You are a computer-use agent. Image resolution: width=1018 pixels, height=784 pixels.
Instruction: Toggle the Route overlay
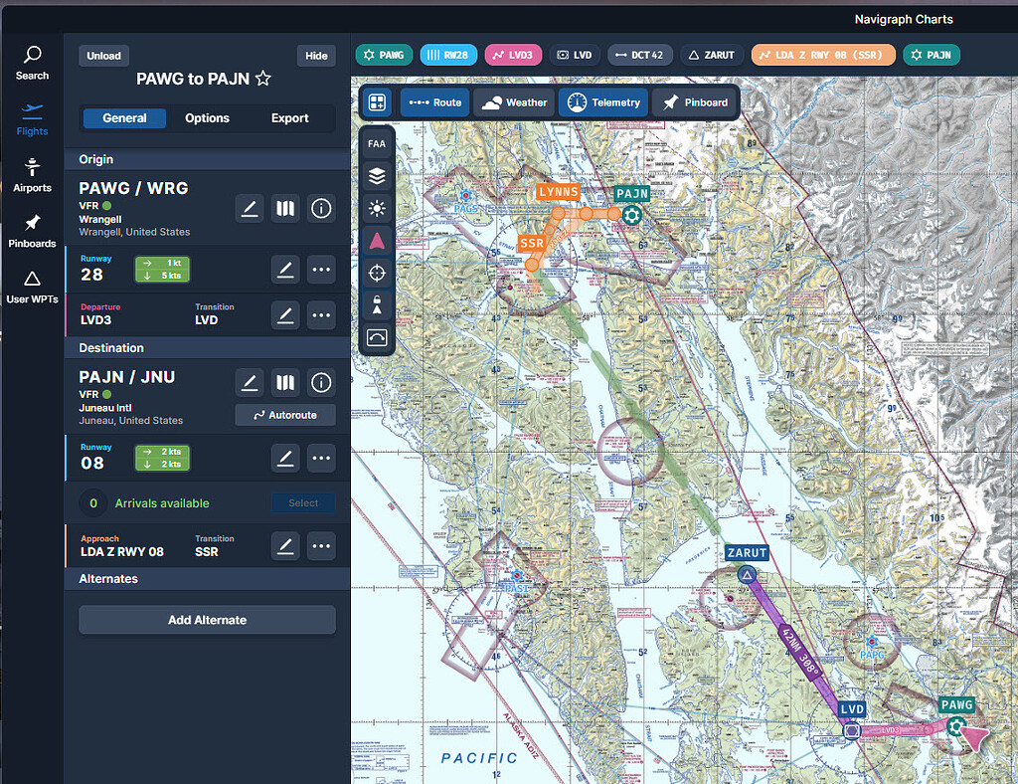[x=435, y=102]
